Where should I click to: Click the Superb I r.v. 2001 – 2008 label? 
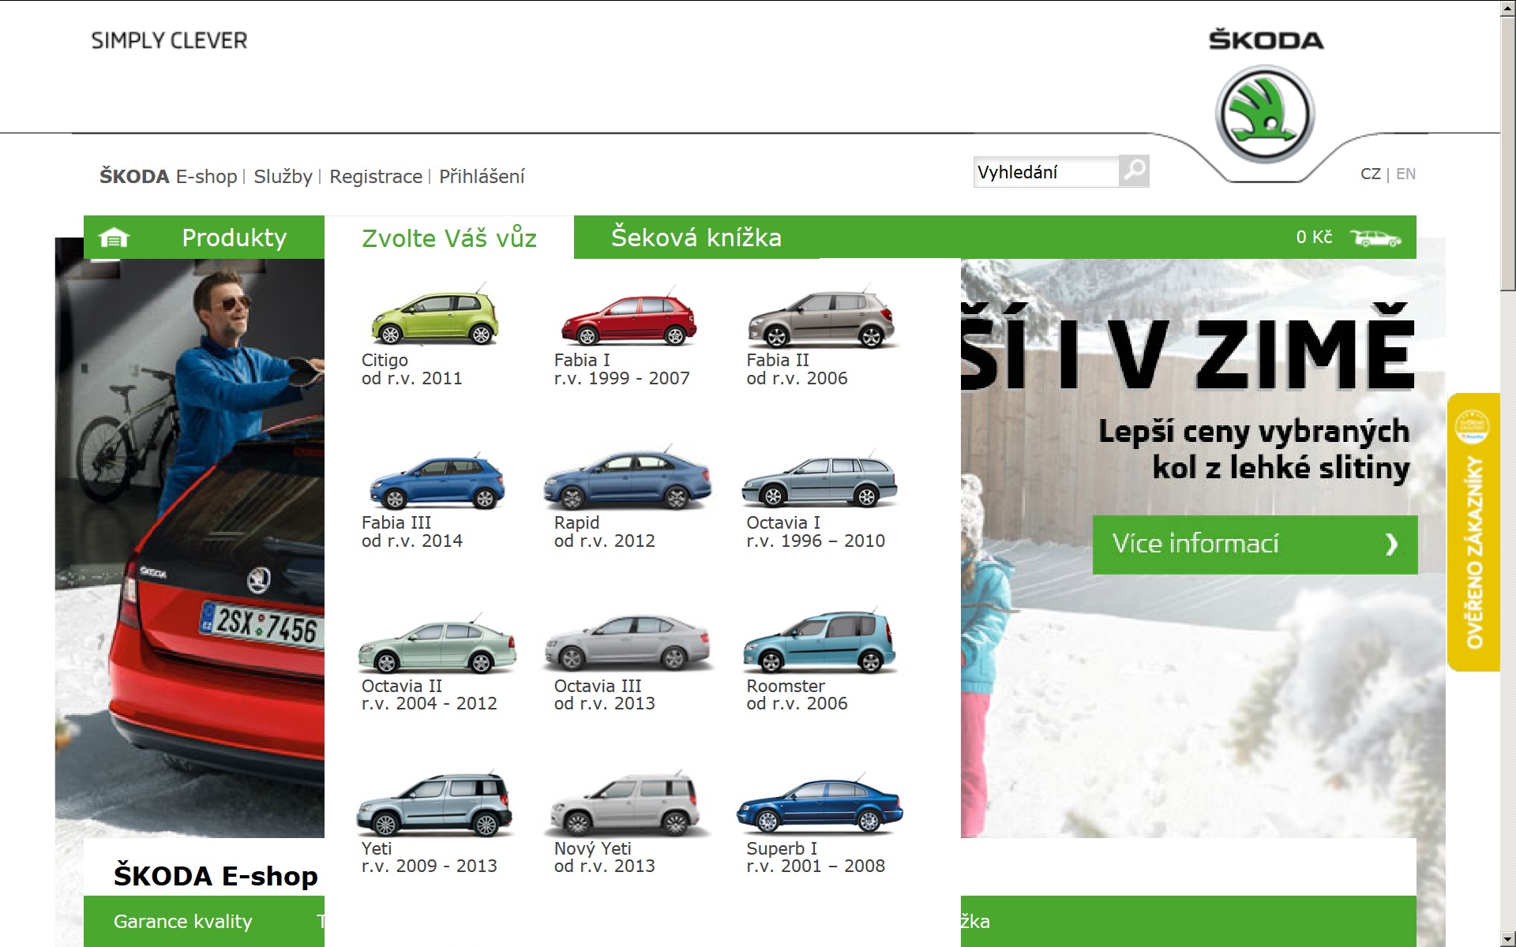coord(816,857)
